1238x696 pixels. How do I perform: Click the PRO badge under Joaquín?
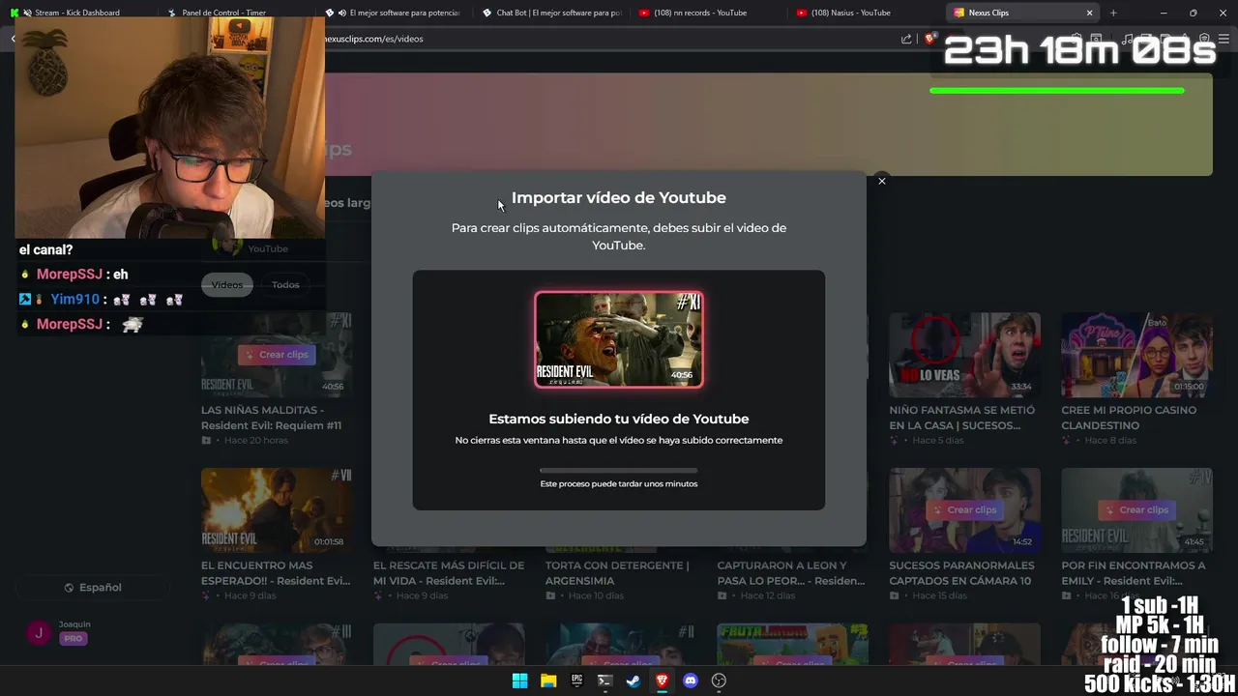(x=74, y=639)
